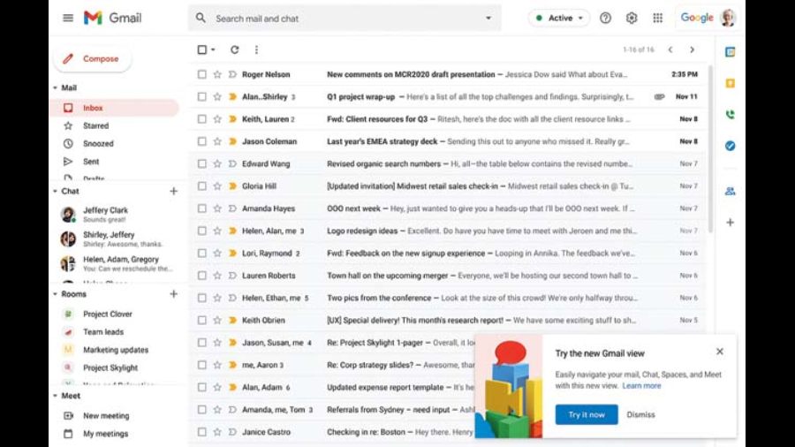Tick the Janice Castro email checkbox
This screenshot has width=795, height=447.
pos(201,432)
